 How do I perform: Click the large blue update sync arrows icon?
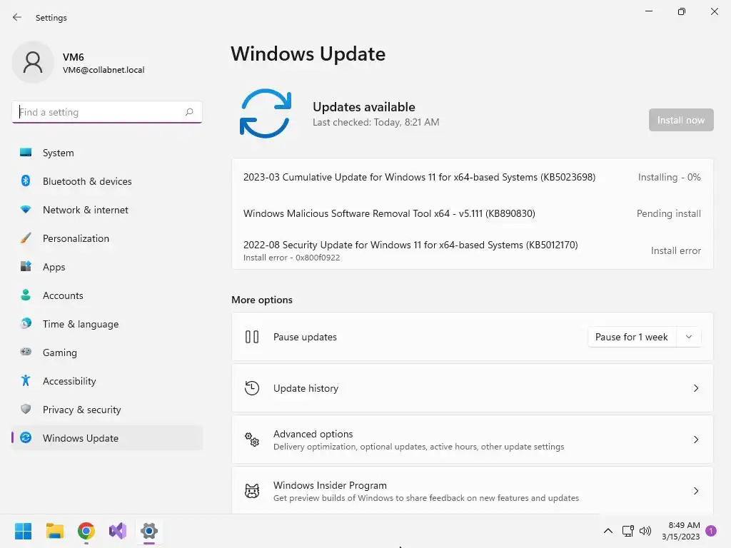click(266, 113)
